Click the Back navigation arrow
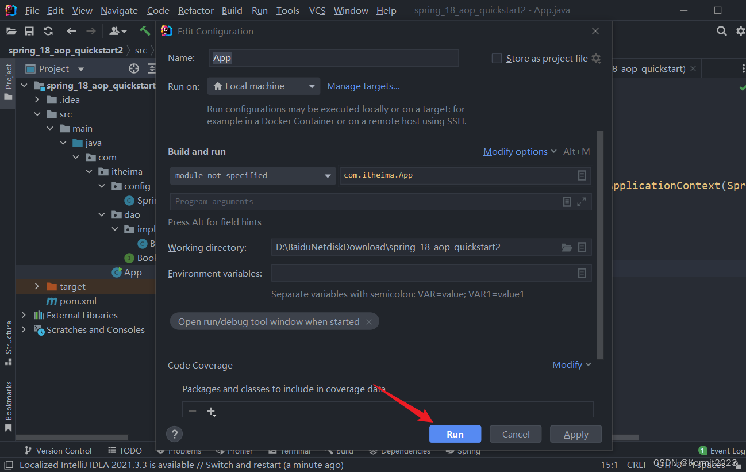The image size is (746, 472). coord(71,31)
